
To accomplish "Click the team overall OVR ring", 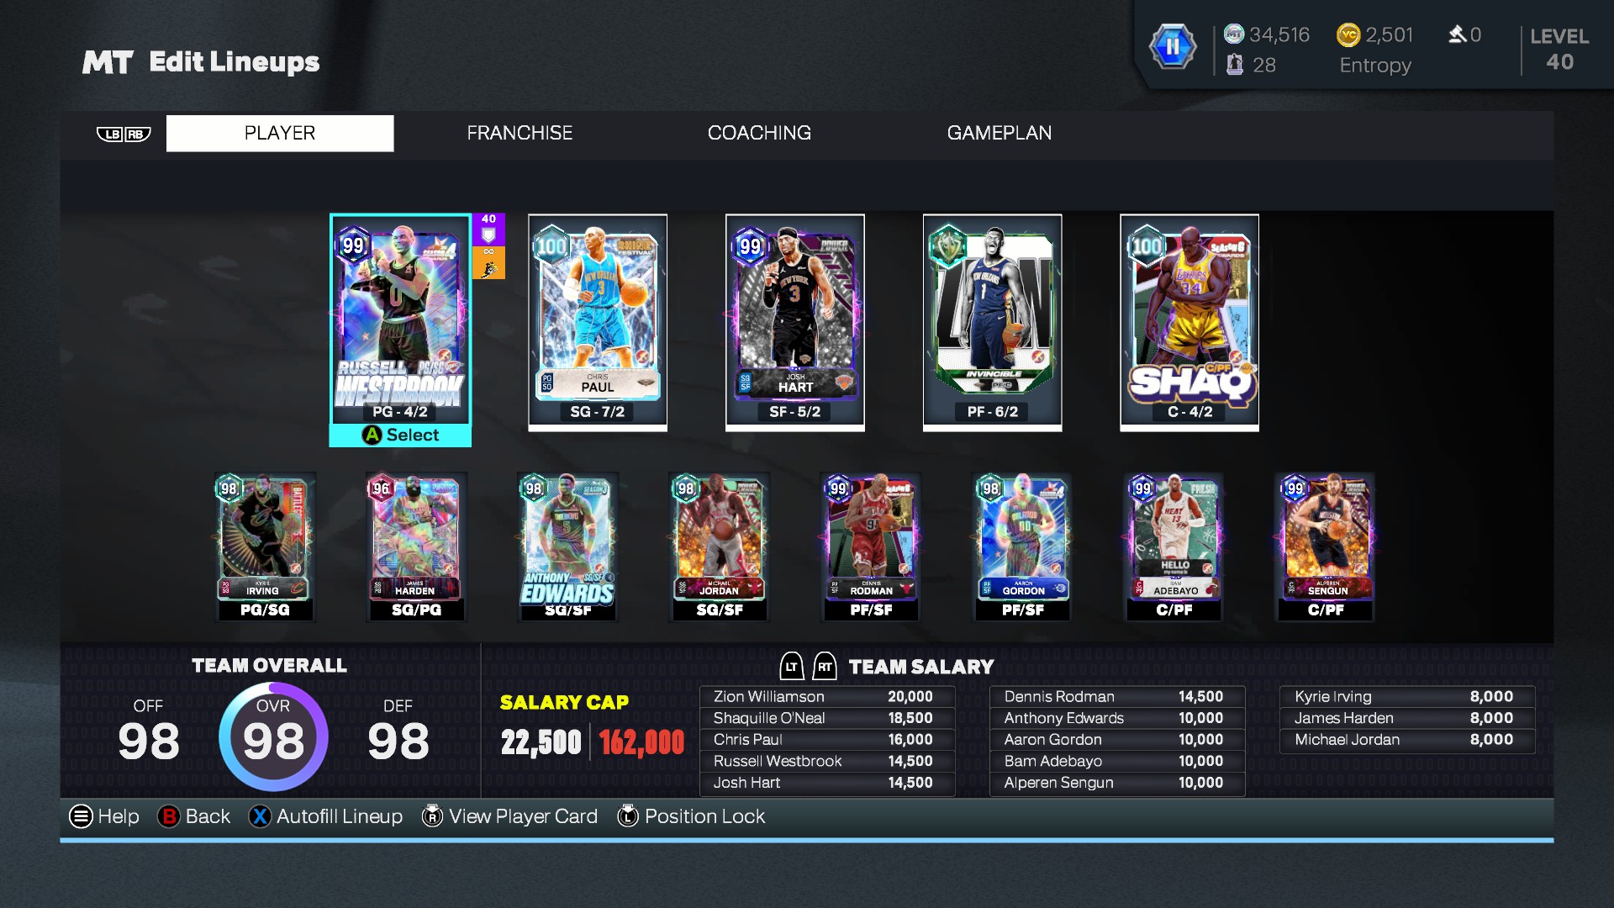I will (273, 736).
